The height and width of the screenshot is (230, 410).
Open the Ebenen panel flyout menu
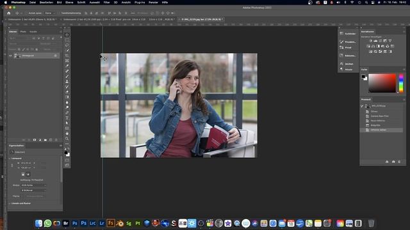(x=61, y=31)
